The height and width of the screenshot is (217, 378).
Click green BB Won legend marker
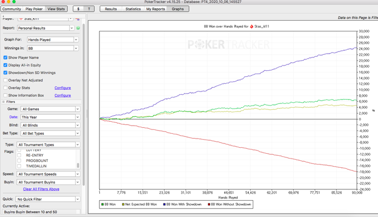pos(103,205)
